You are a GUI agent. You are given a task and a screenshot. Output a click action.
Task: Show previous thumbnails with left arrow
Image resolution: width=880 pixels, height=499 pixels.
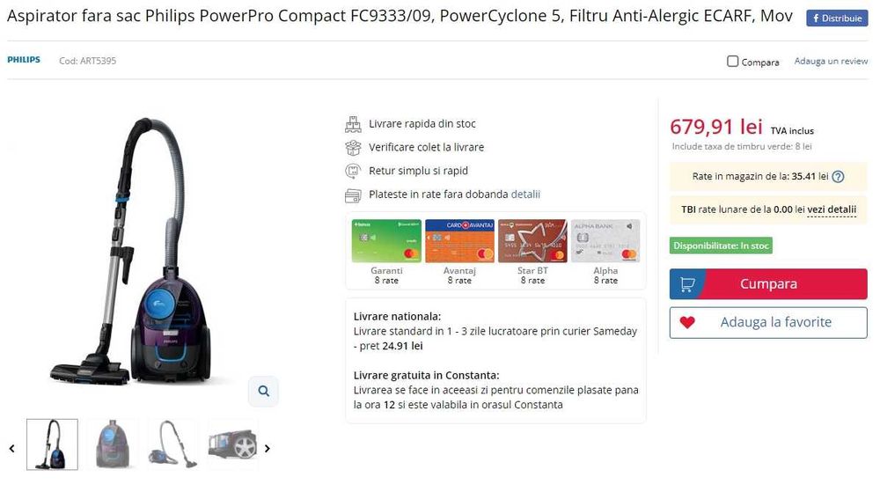click(12, 448)
